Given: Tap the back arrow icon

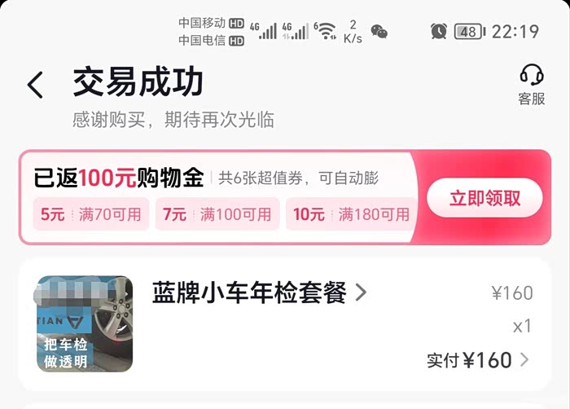Looking at the screenshot, I should pyautogui.click(x=35, y=85).
